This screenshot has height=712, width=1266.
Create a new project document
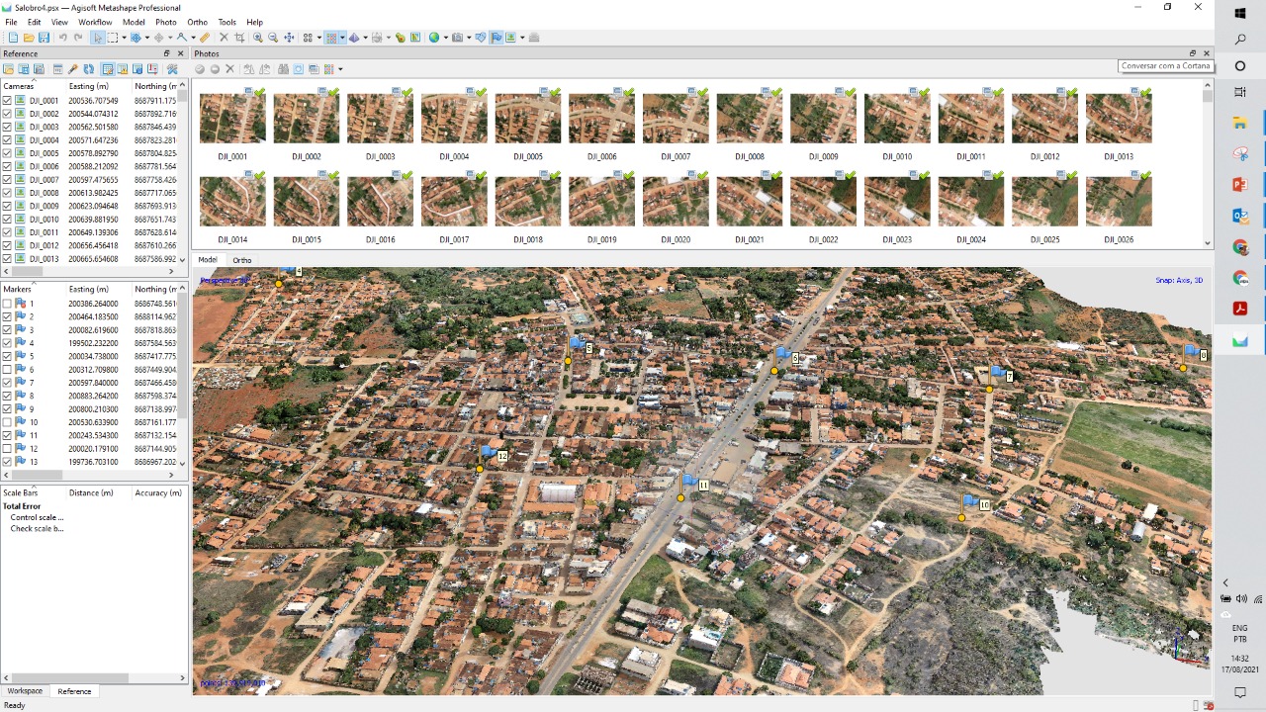(13, 38)
